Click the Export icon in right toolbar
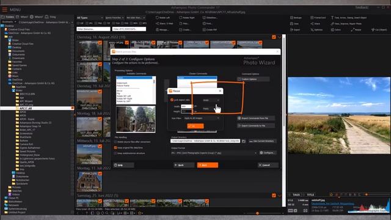Screen dimensions: 391x220 coord(291,30)
